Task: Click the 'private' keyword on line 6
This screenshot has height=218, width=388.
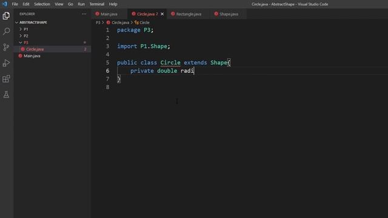Action: tap(142, 71)
